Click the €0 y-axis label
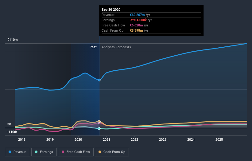252x161 pixels. pyautogui.click(x=9, y=124)
